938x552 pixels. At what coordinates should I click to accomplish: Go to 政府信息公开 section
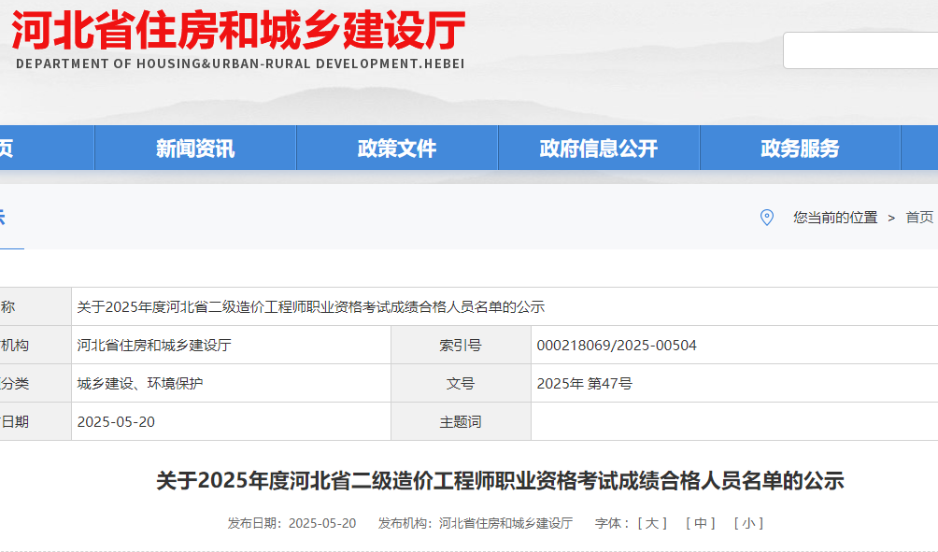(x=599, y=149)
